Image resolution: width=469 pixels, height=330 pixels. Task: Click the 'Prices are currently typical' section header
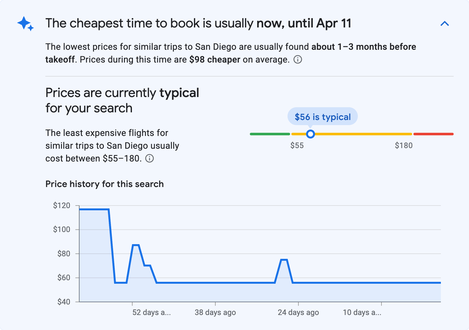click(122, 100)
